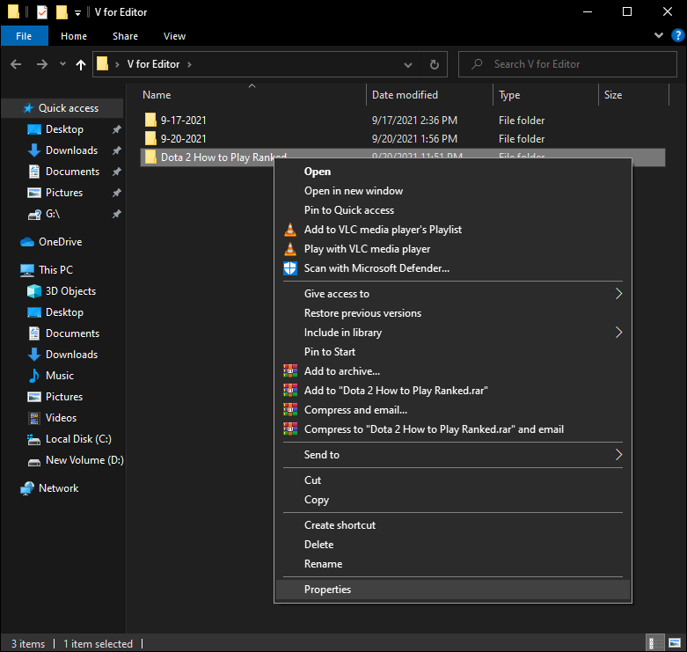Click the Refresh icon in the address bar

(x=434, y=64)
